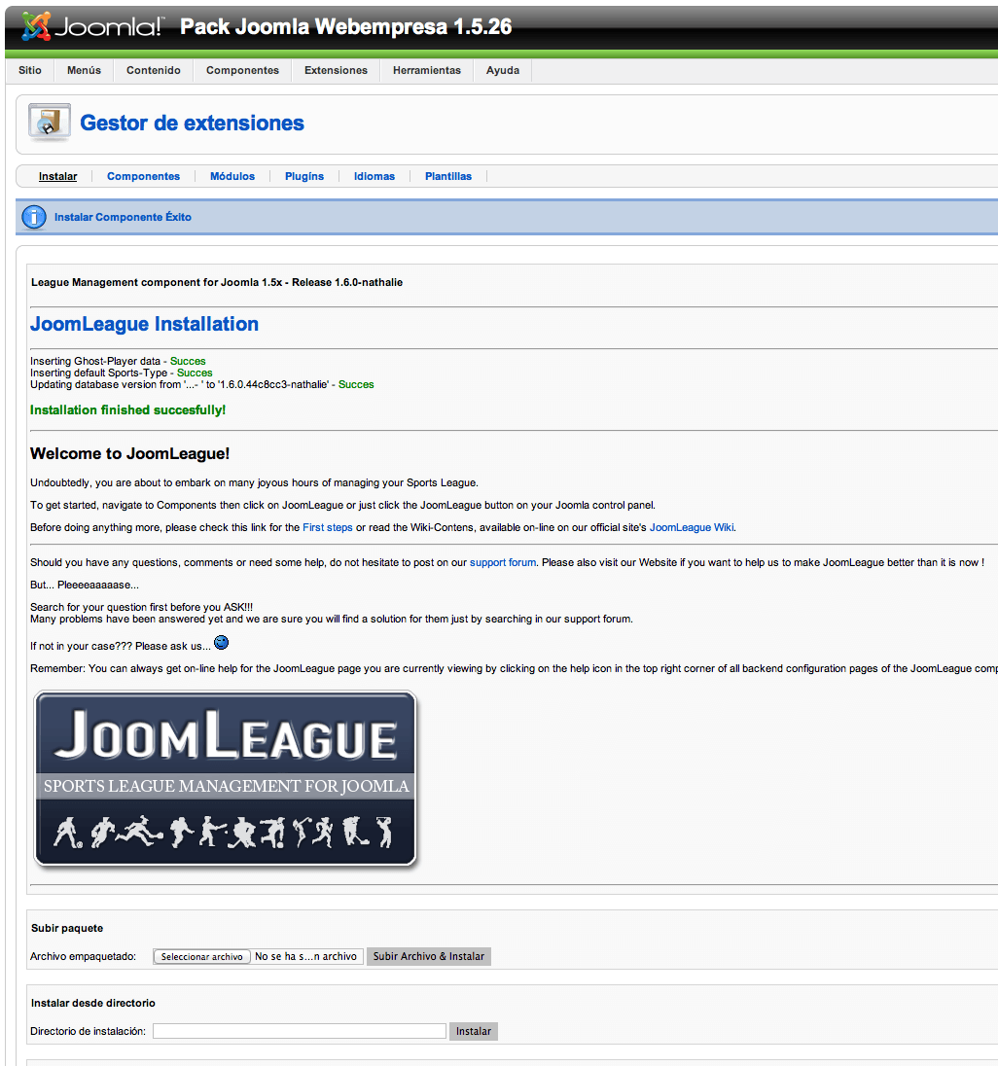Click the Seleccionar archivo button
Image resolution: width=998 pixels, height=1066 pixels.
pos(202,956)
